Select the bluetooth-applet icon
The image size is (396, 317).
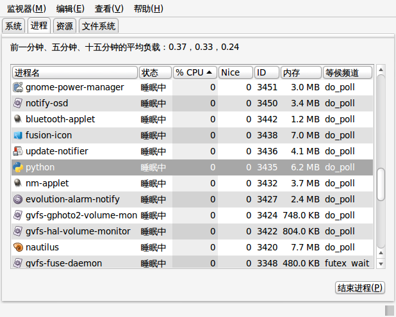(x=18, y=119)
